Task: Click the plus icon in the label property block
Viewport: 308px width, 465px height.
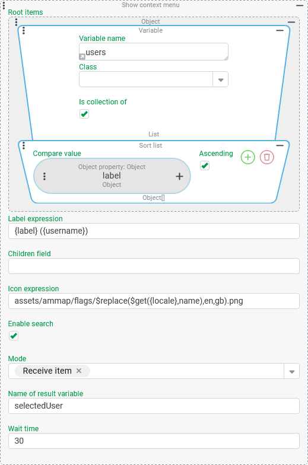Action: coord(179,177)
